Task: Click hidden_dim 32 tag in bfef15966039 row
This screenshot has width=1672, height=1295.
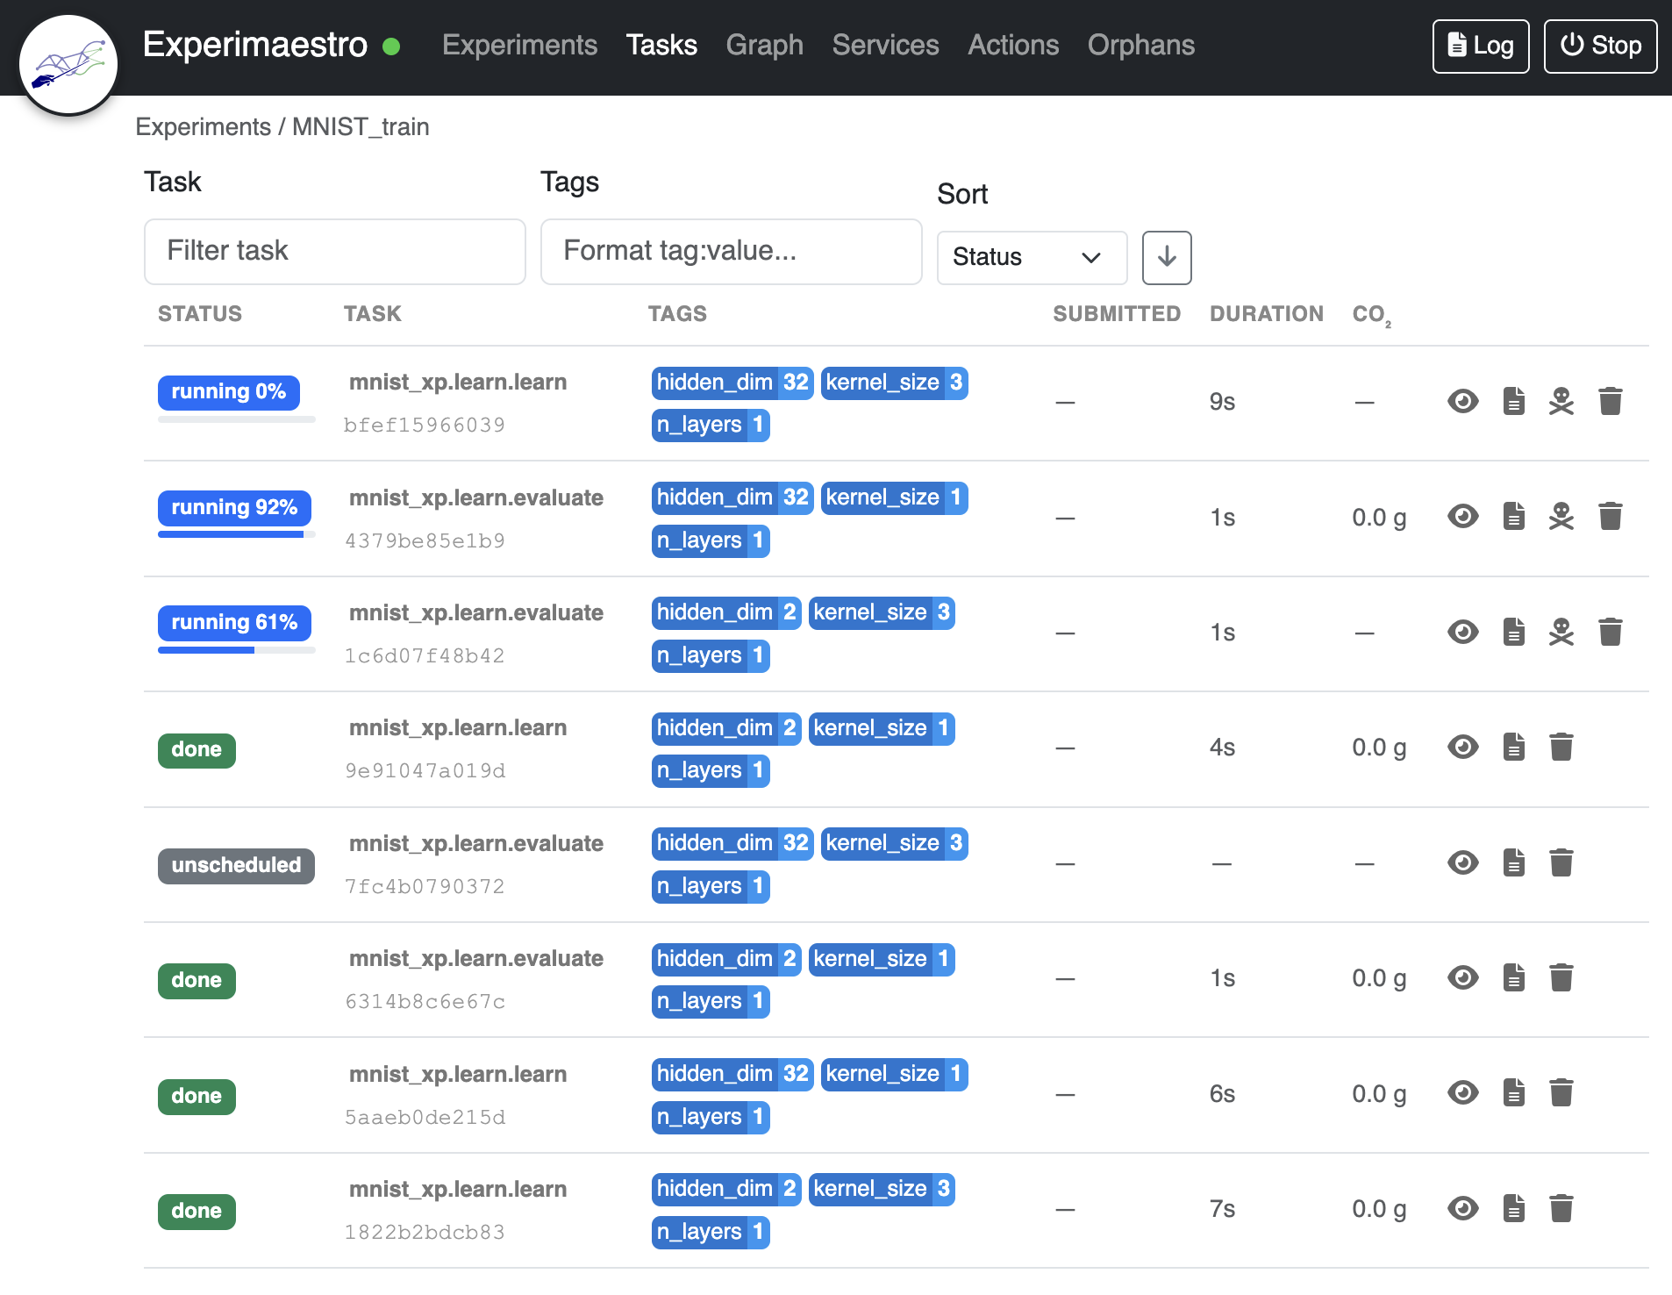Action: [732, 383]
